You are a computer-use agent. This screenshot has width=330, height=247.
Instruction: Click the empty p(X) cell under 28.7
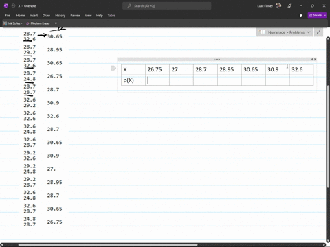pos(206,80)
